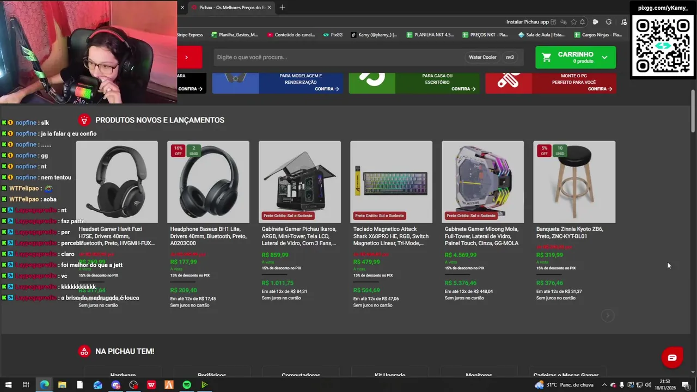Open a new browser tab
The height and width of the screenshot is (392, 697).
point(282,8)
